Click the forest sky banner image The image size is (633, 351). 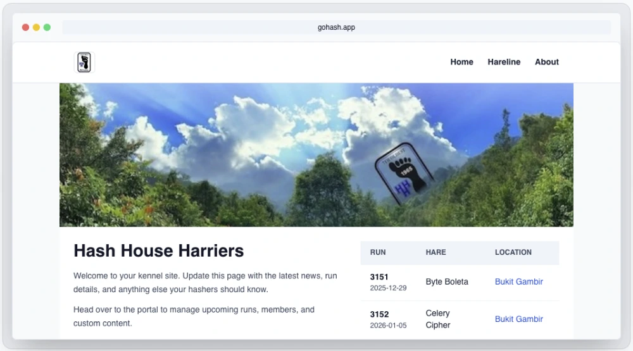[316, 155]
